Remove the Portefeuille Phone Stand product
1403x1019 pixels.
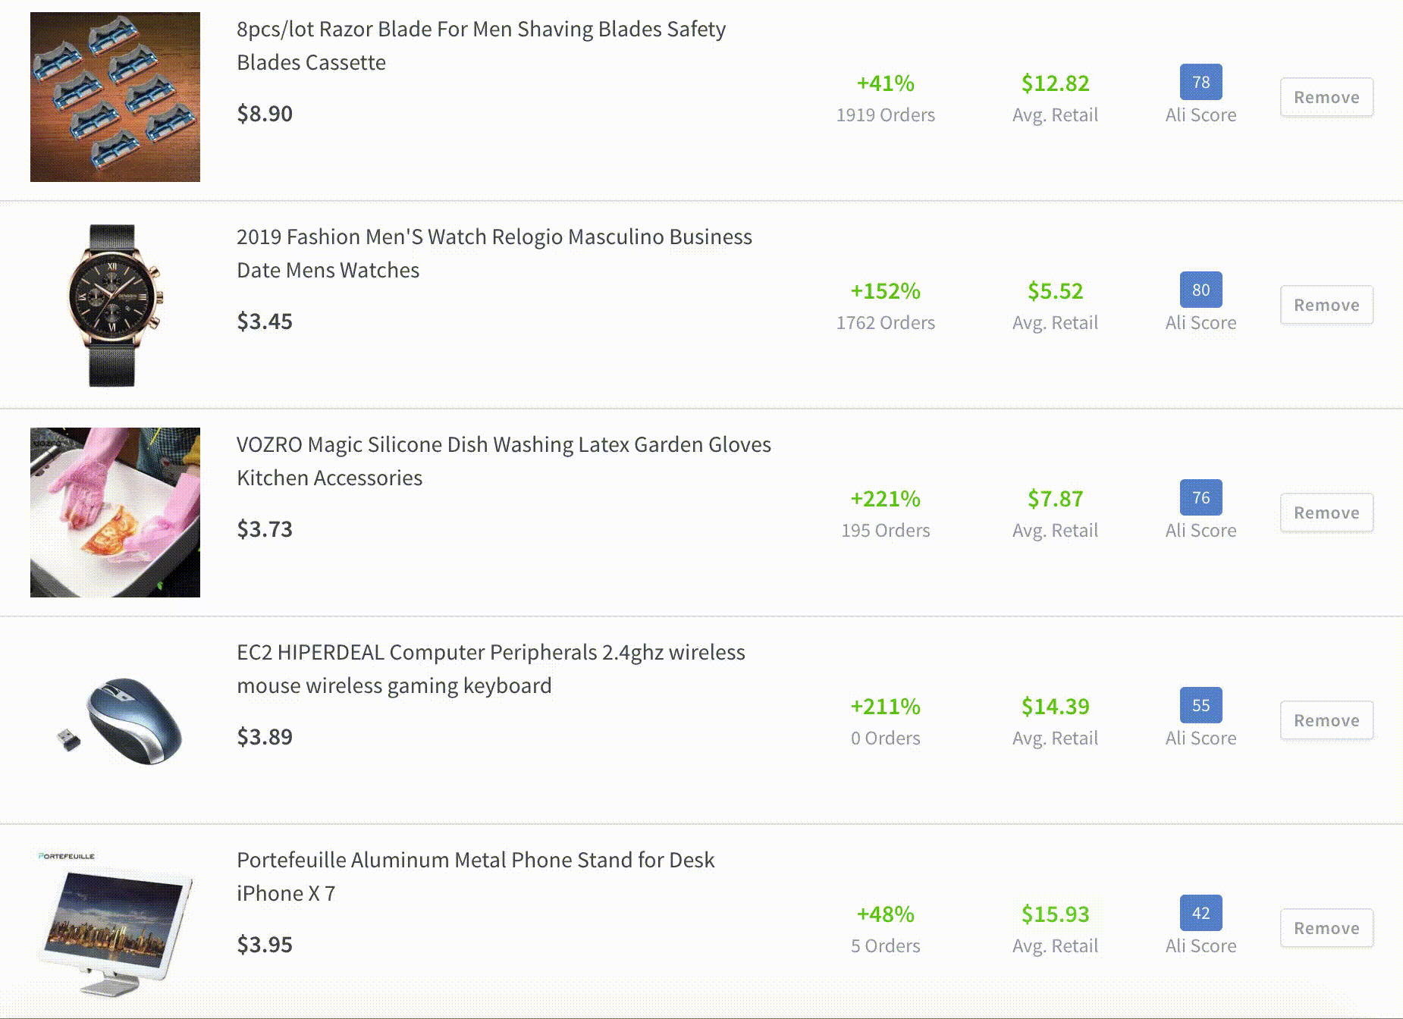(1326, 928)
